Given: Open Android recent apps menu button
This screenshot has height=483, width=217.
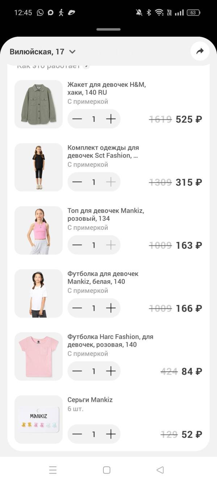Looking at the screenshot, I should click(x=53, y=470).
